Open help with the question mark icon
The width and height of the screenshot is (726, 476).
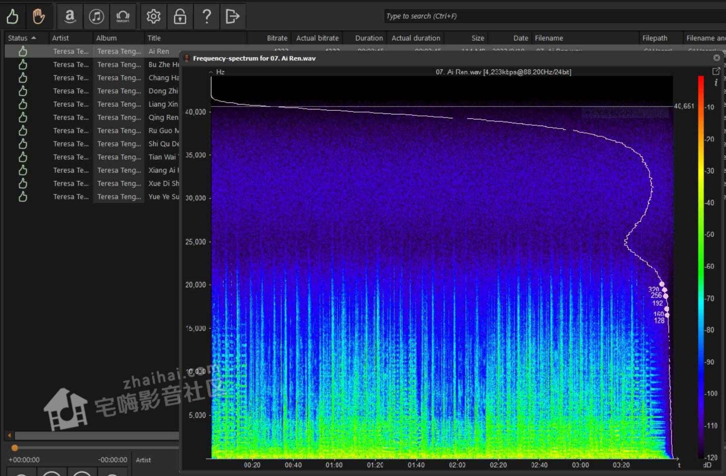coord(207,17)
